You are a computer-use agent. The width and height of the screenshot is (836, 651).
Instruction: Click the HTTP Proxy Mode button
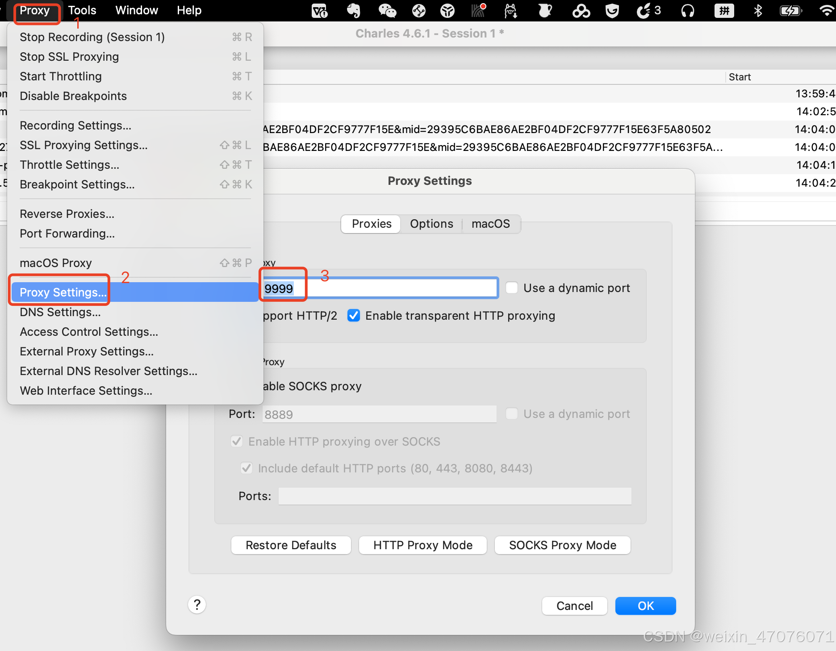point(423,545)
